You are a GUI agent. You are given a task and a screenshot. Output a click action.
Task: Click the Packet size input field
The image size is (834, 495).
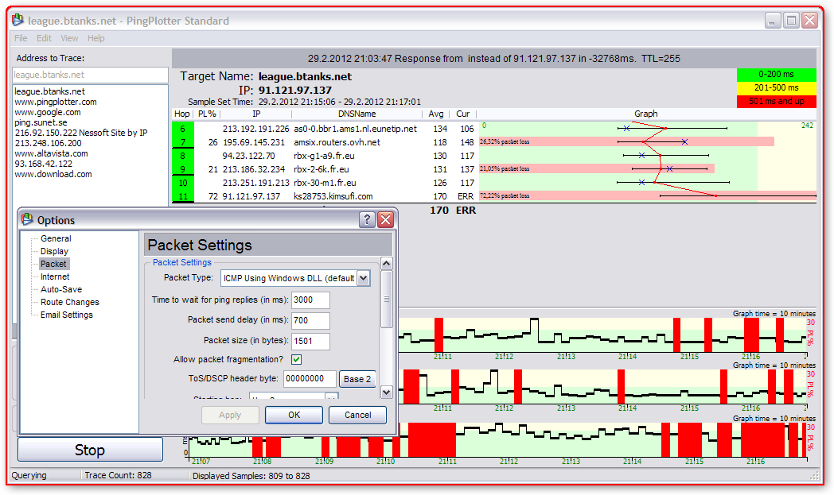(x=310, y=341)
